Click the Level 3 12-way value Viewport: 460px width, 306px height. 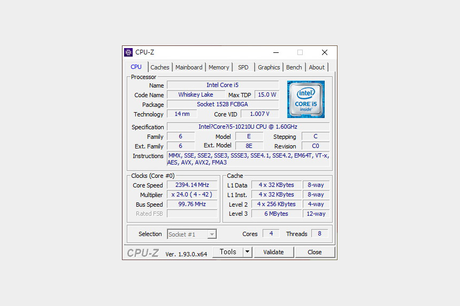[316, 214]
